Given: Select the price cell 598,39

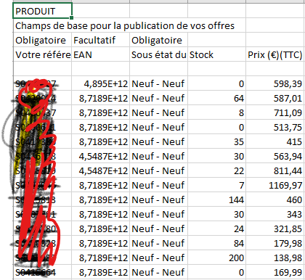Looking at the screenshot, I should [275, 83].
